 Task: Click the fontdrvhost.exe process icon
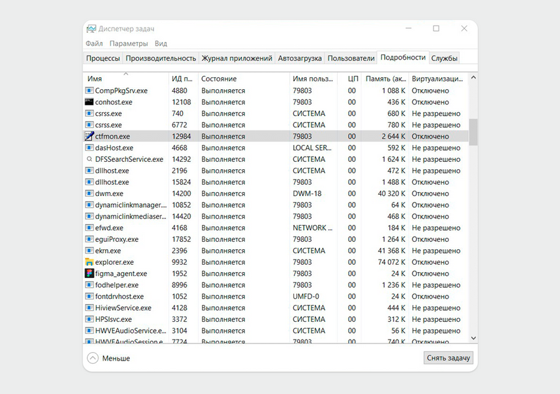tap(89, 296)
